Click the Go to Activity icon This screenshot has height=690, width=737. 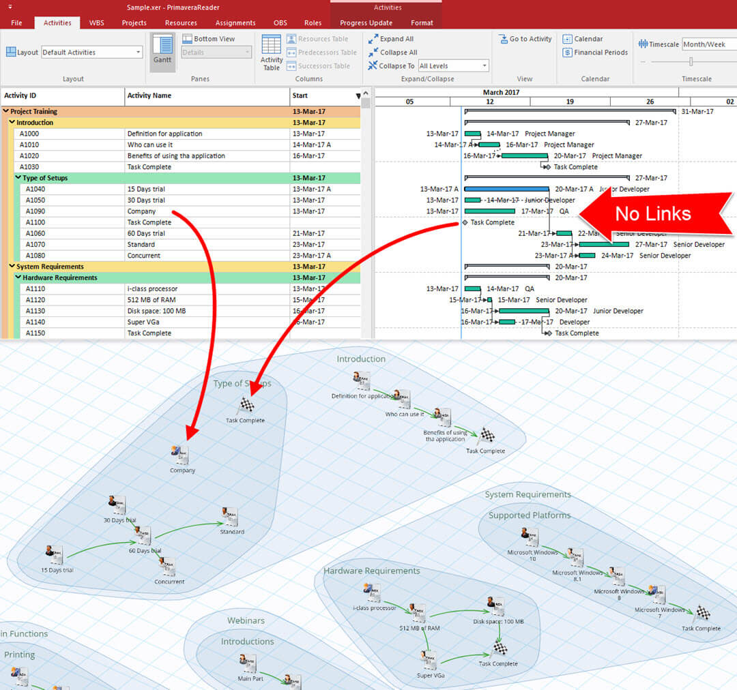pyautogui.click(x=503, y=39)
